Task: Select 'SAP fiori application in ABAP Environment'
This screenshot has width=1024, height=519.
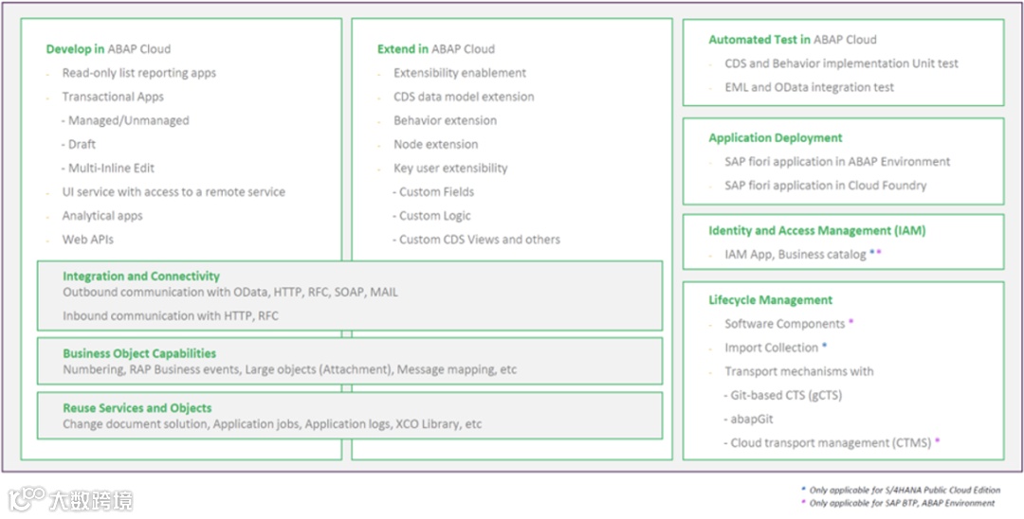Action: click(x=838, y=162)
